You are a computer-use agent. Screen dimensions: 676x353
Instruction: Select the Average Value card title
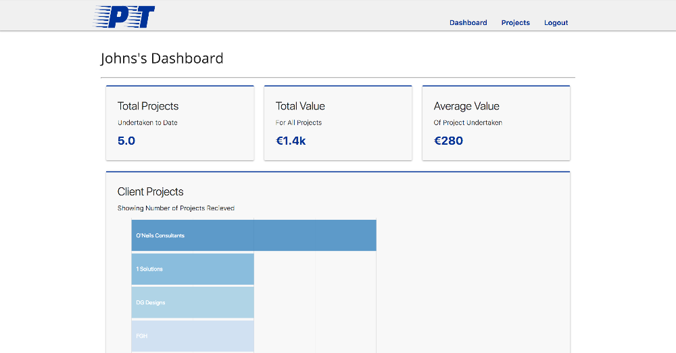466,106
